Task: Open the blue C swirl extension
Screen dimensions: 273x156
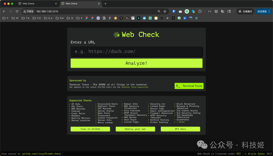Action: [174, 11]
